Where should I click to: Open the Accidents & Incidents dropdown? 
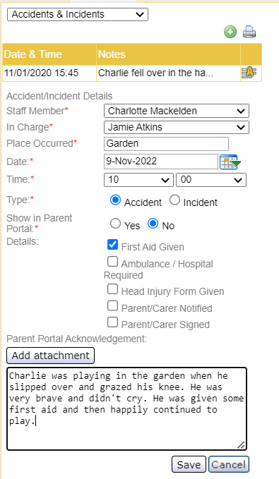click(78, 14)
